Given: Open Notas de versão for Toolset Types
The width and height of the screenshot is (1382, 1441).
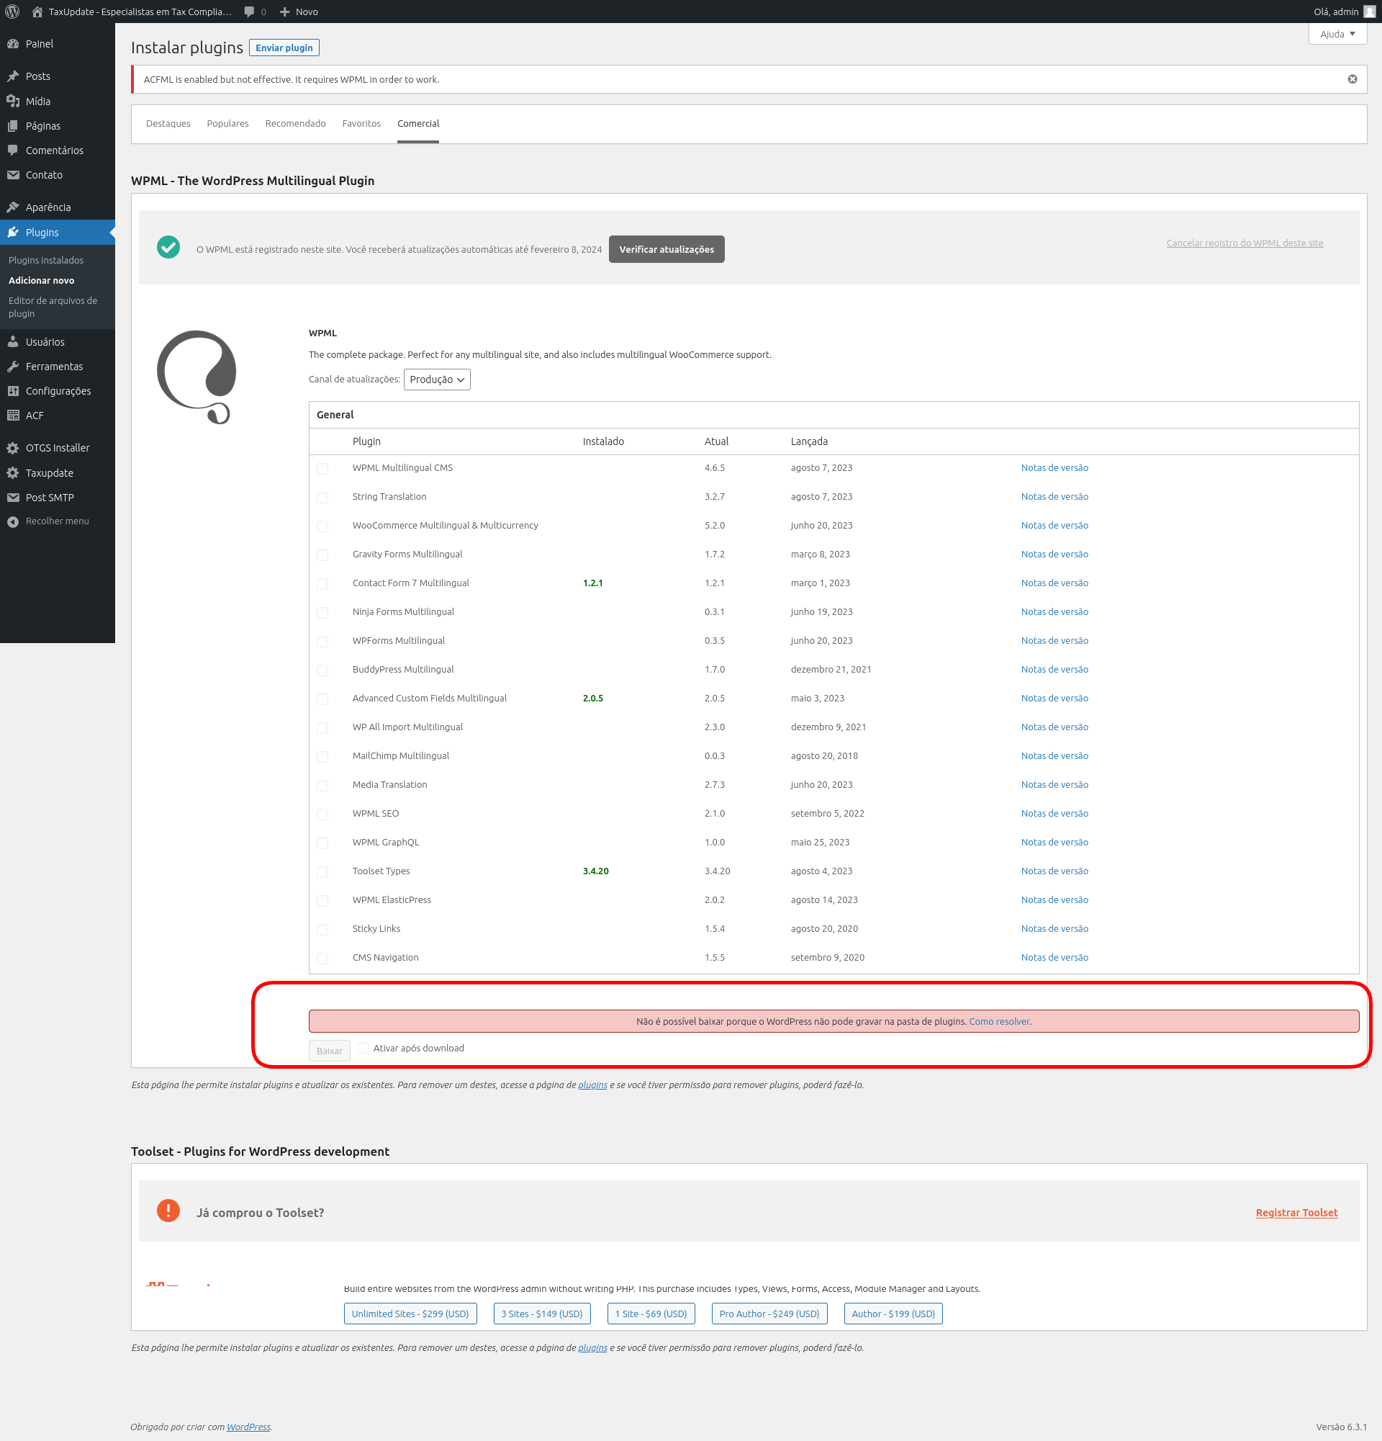Looking at the screenshot, I should (1054, 871).
